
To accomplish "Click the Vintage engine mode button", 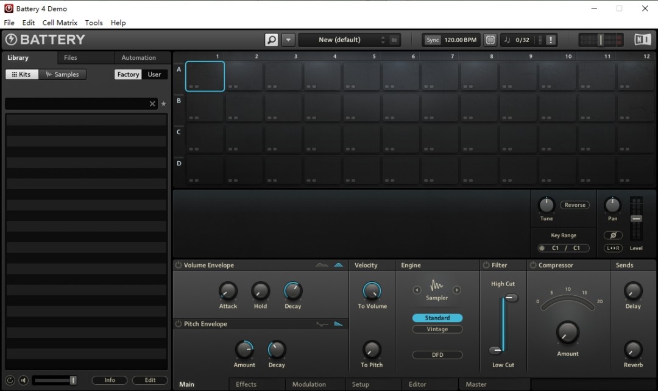I will pyautogui.click(x=437, y=329).
